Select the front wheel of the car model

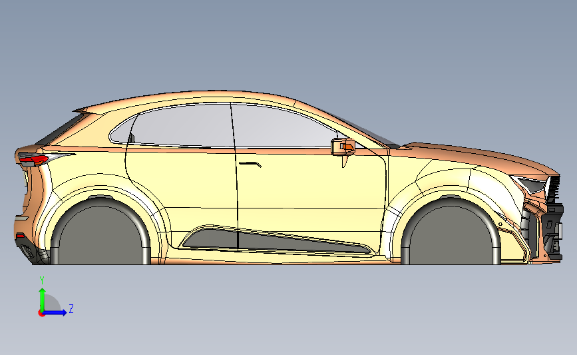pos(451,231)
